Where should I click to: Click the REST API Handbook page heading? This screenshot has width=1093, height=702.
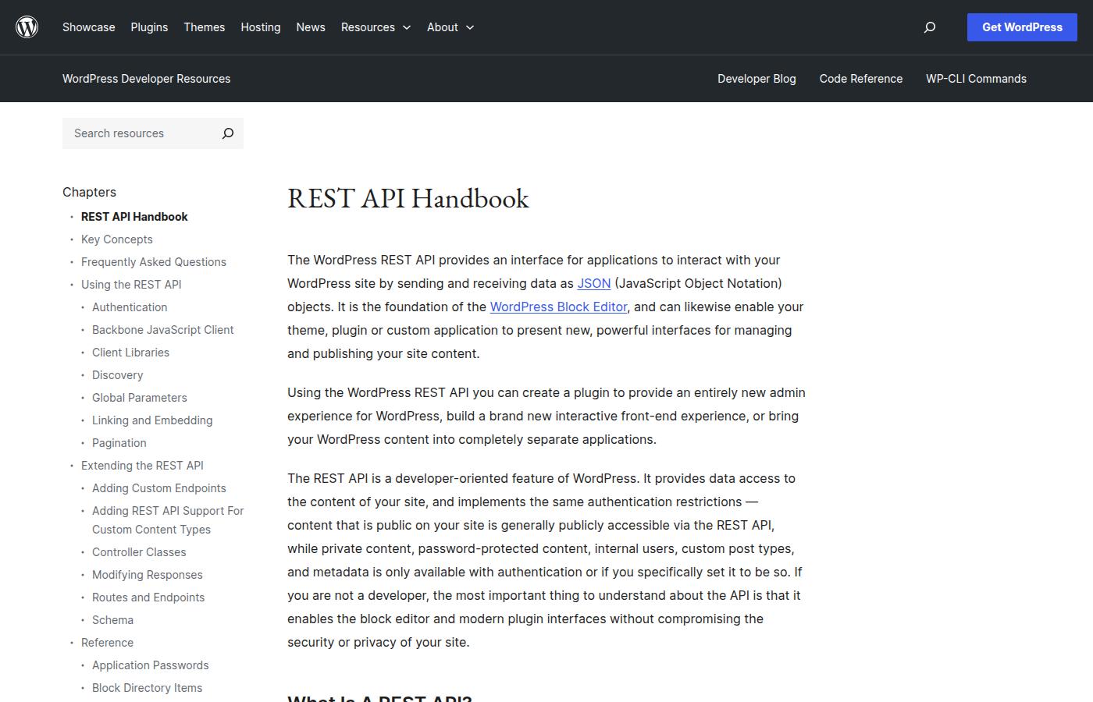(x=408, y=198)
